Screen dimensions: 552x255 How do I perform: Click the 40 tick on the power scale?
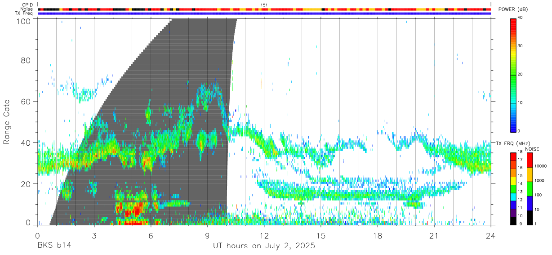coord(521,18)
